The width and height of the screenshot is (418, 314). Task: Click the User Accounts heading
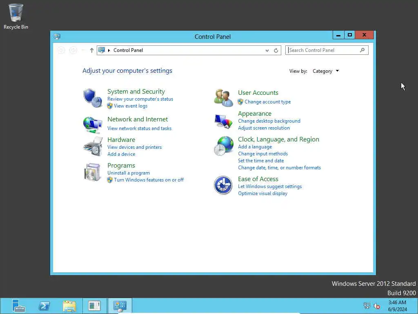point(258,93)
